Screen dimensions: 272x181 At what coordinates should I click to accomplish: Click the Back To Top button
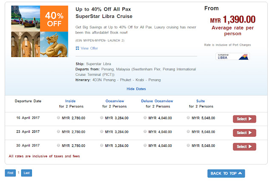tap(226, 173)
